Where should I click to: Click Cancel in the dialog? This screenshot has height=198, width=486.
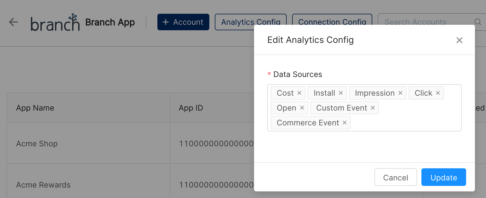[x=396, y=177]
